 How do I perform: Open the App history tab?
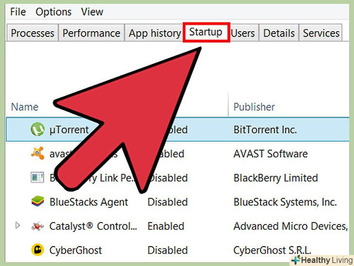(x=155, y=33)
